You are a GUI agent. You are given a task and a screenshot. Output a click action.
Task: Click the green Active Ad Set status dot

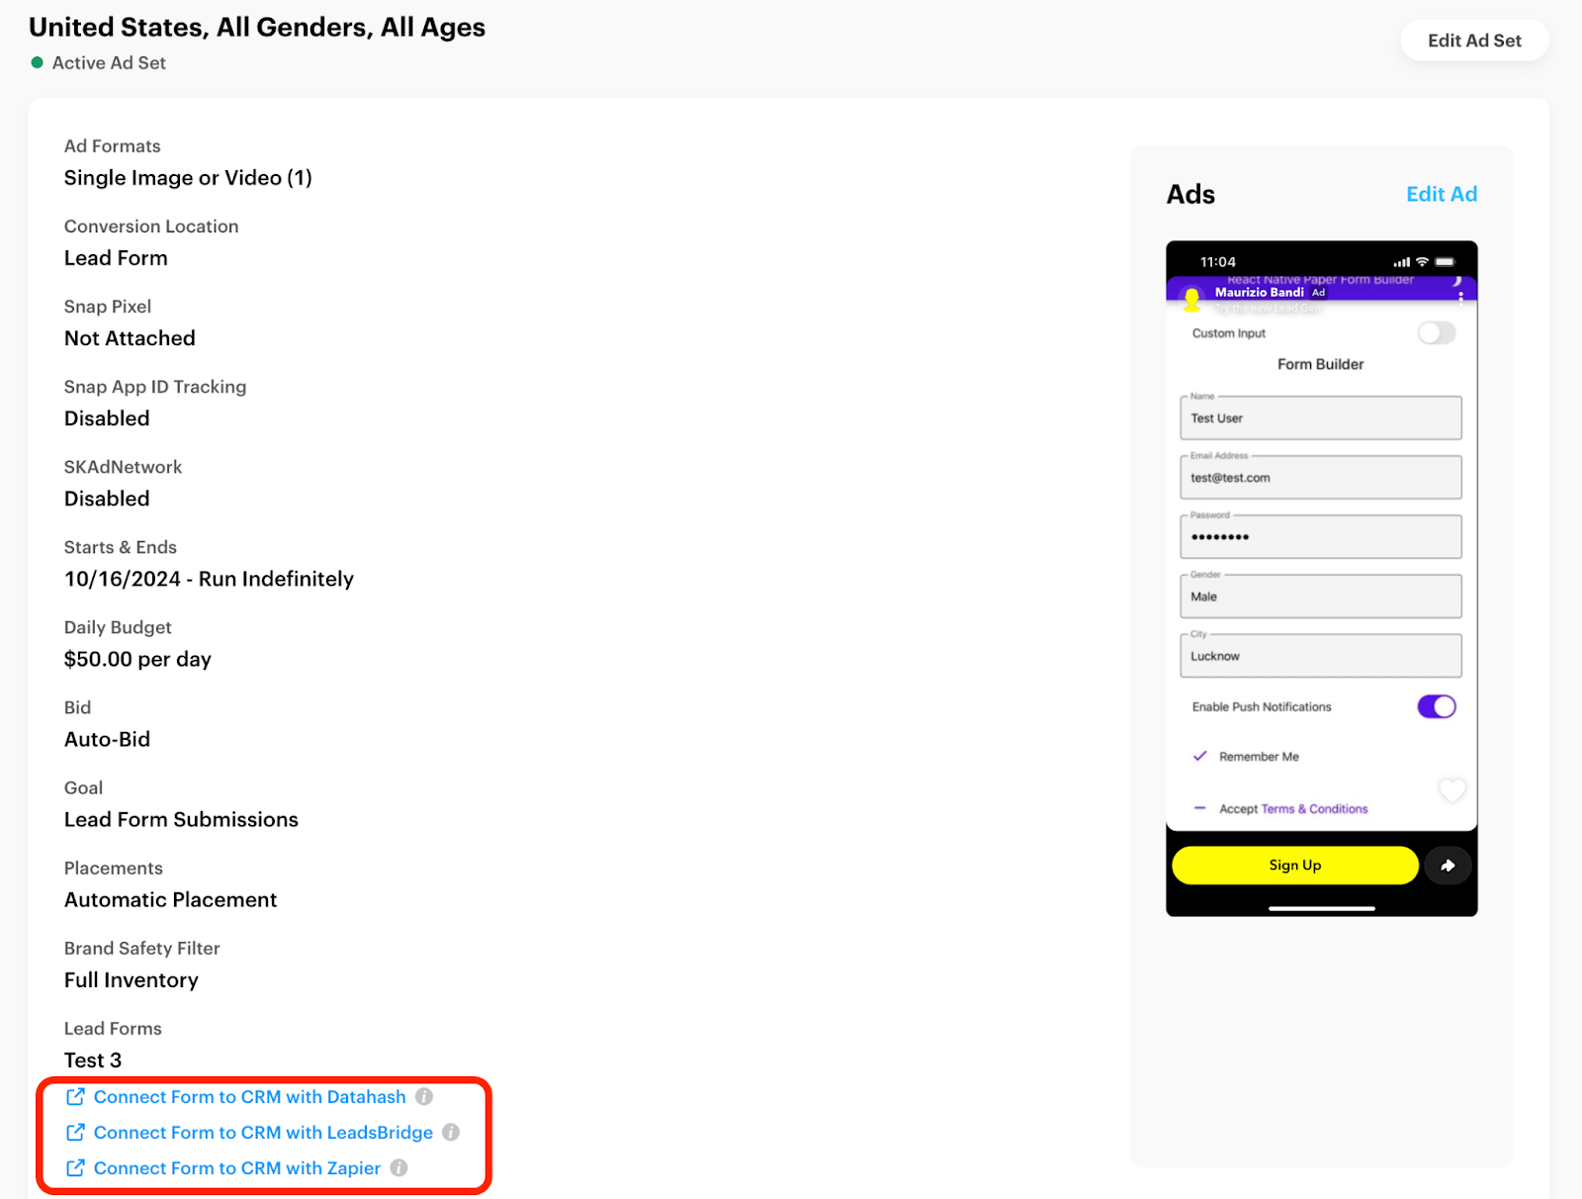[38, 62]
